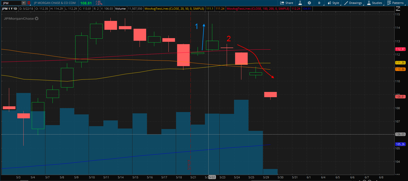Viewport: 408px width, 181px height.
Task: Open the Style menu
Action: pyautogui.click(x=333, y=3)
